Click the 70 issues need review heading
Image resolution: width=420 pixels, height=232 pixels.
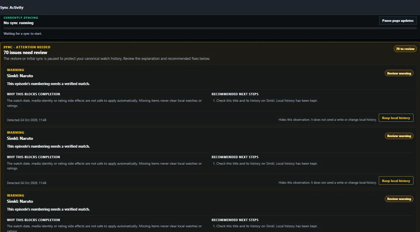(25, 53)
